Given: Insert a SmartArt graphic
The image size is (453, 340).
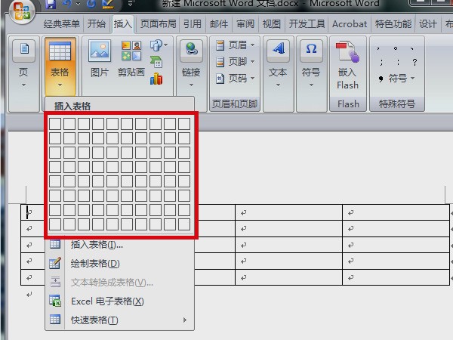Looking at the screenshot, I should point(156,62).
